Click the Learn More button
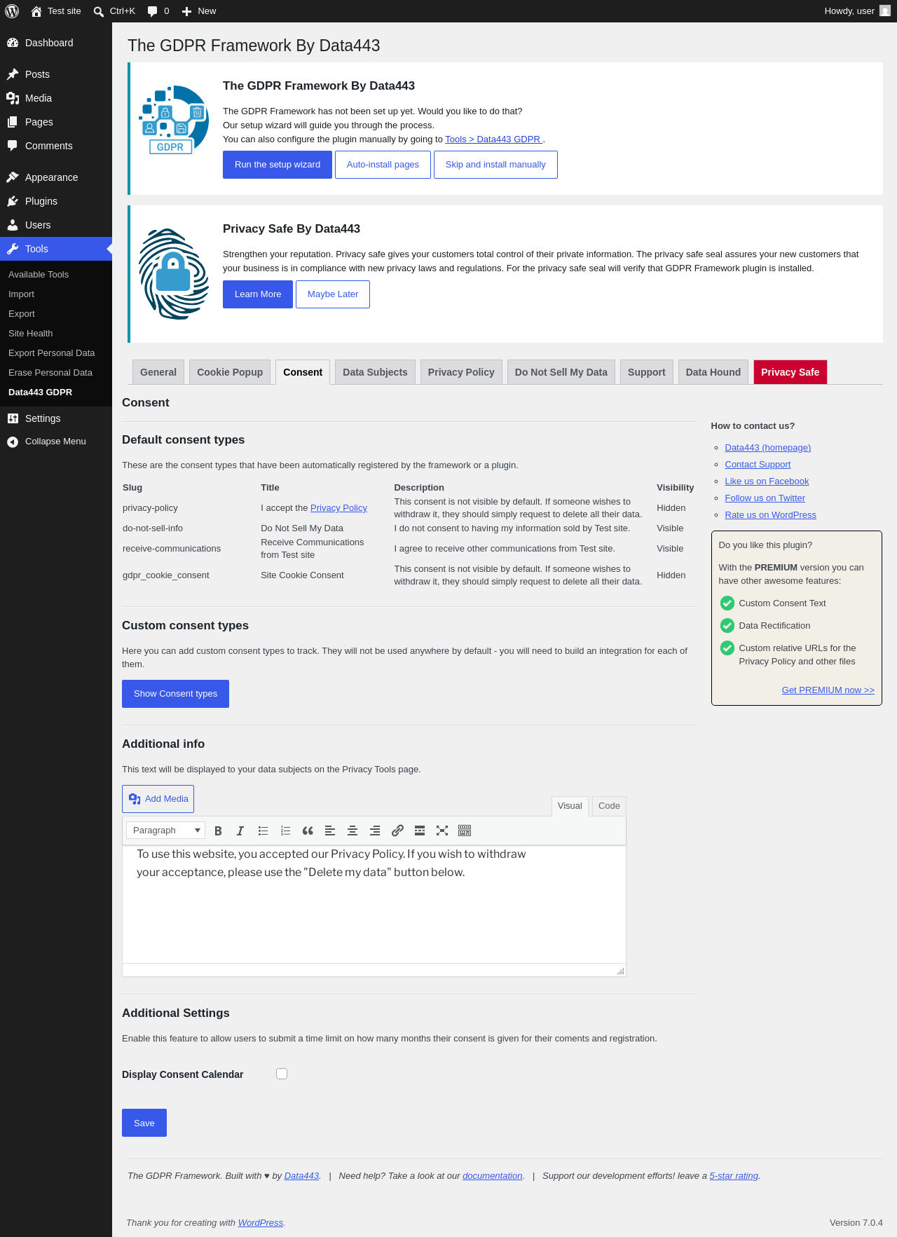The width and height of the screenshot is (897, 1237). point(258,294)
